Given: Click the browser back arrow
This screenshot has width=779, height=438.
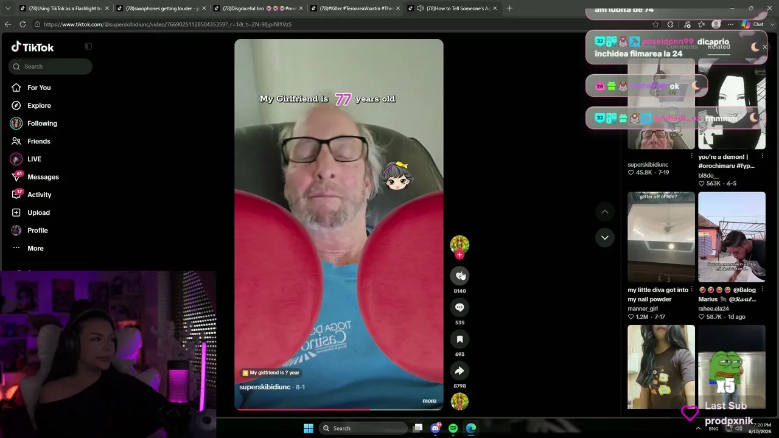Looking at the screenshot, I should (7, 24).
